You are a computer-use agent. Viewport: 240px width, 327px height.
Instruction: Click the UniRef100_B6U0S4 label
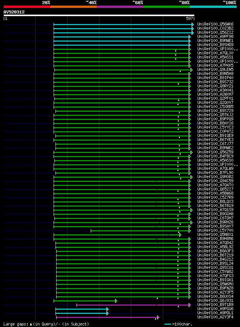click(x=215, y=297)
